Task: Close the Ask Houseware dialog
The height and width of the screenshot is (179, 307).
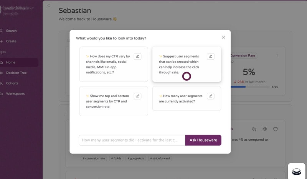Action: (x=223, y=37)
